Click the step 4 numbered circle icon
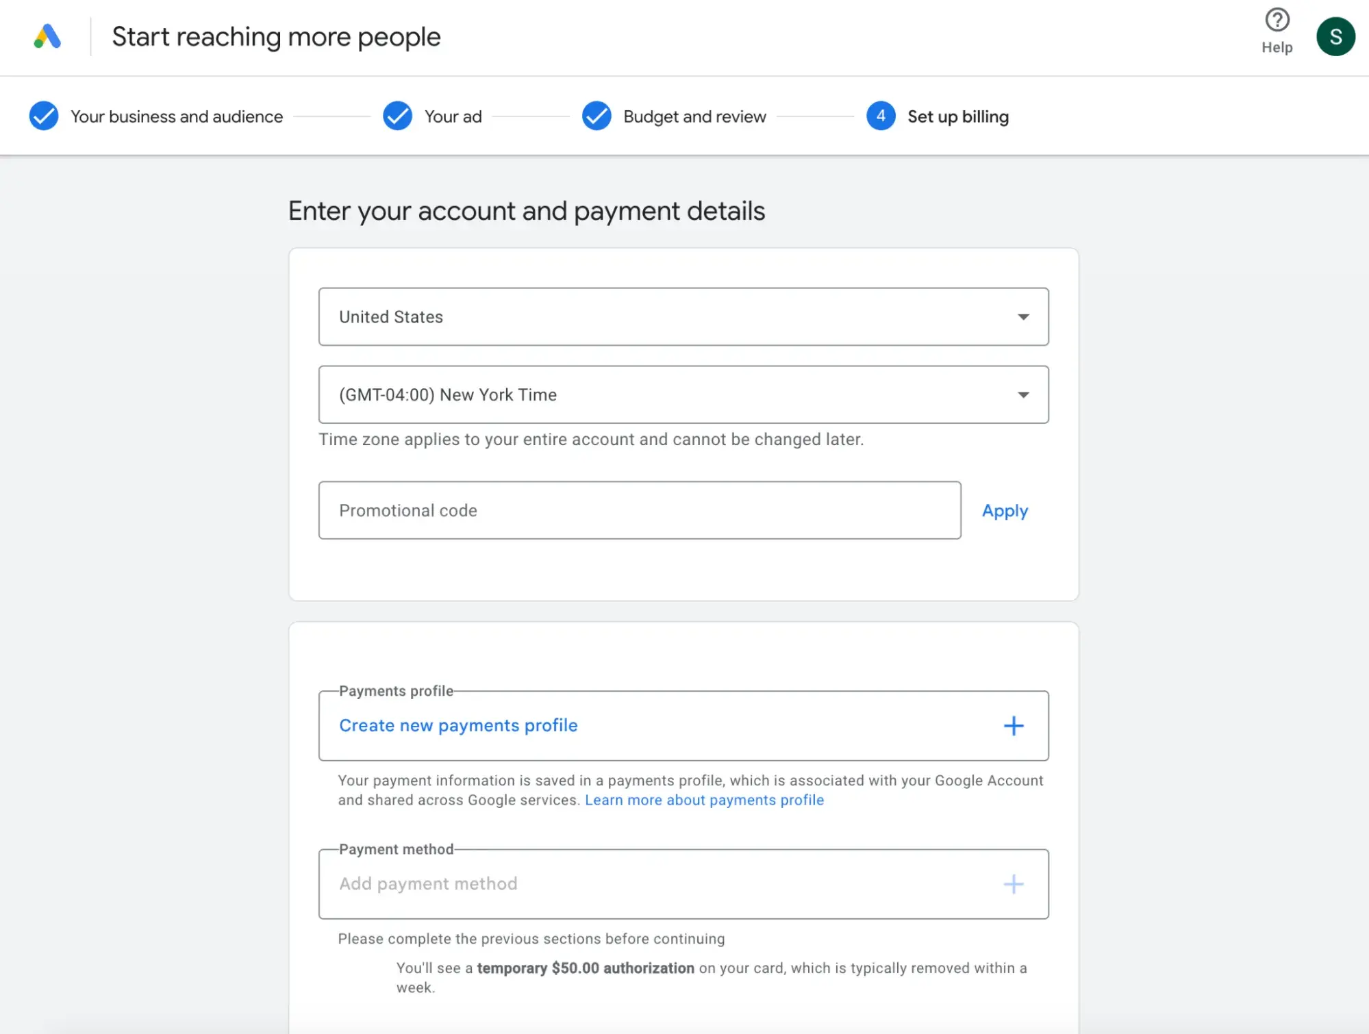1369x1034 pixels. [880, 116]
